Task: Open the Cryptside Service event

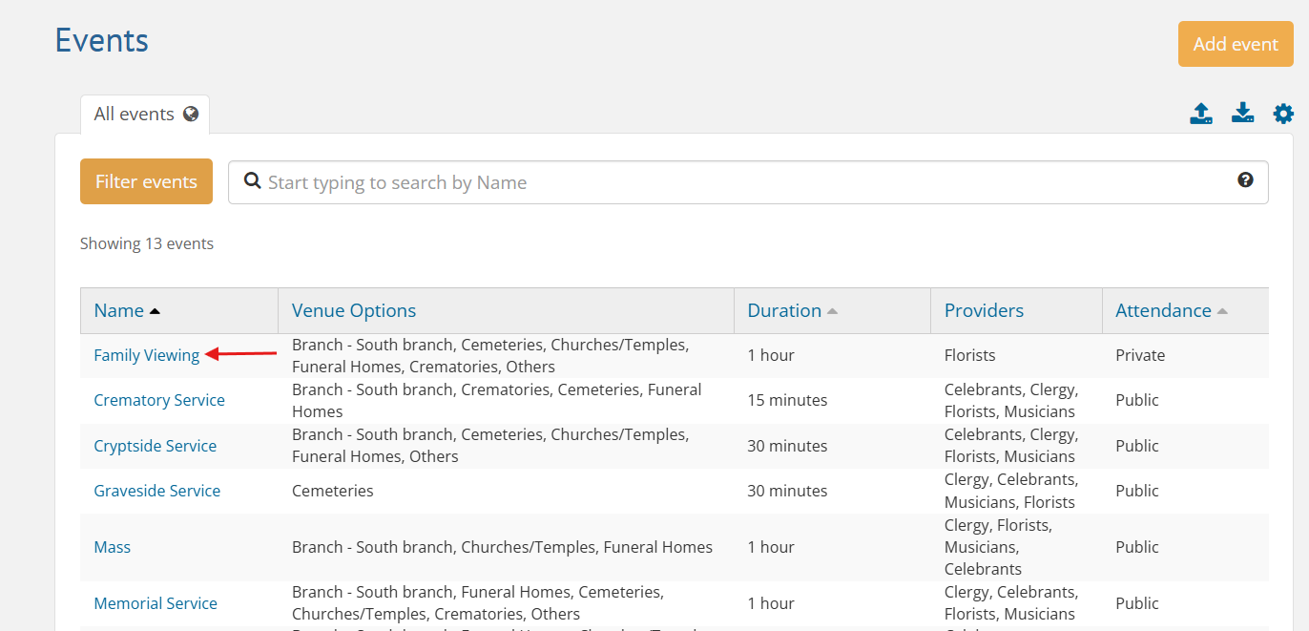Action: pos(155,446)
